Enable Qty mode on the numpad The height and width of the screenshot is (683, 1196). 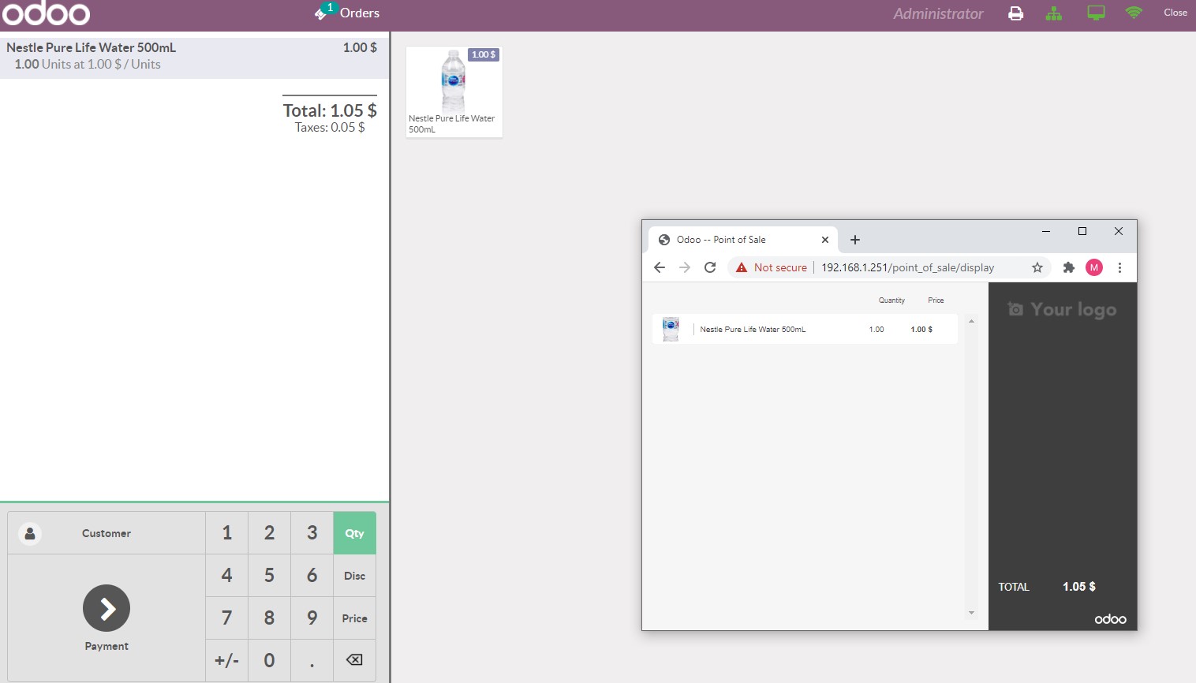point(354,532)
